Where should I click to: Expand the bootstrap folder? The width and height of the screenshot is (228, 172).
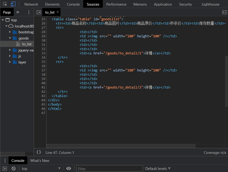(10, 32)
